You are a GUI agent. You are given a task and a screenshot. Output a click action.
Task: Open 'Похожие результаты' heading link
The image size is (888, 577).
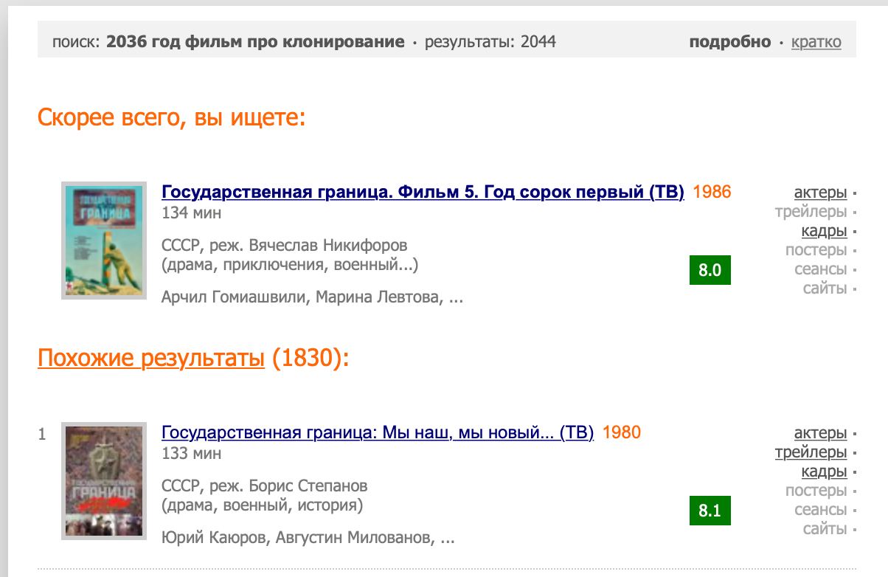(151, 359)
